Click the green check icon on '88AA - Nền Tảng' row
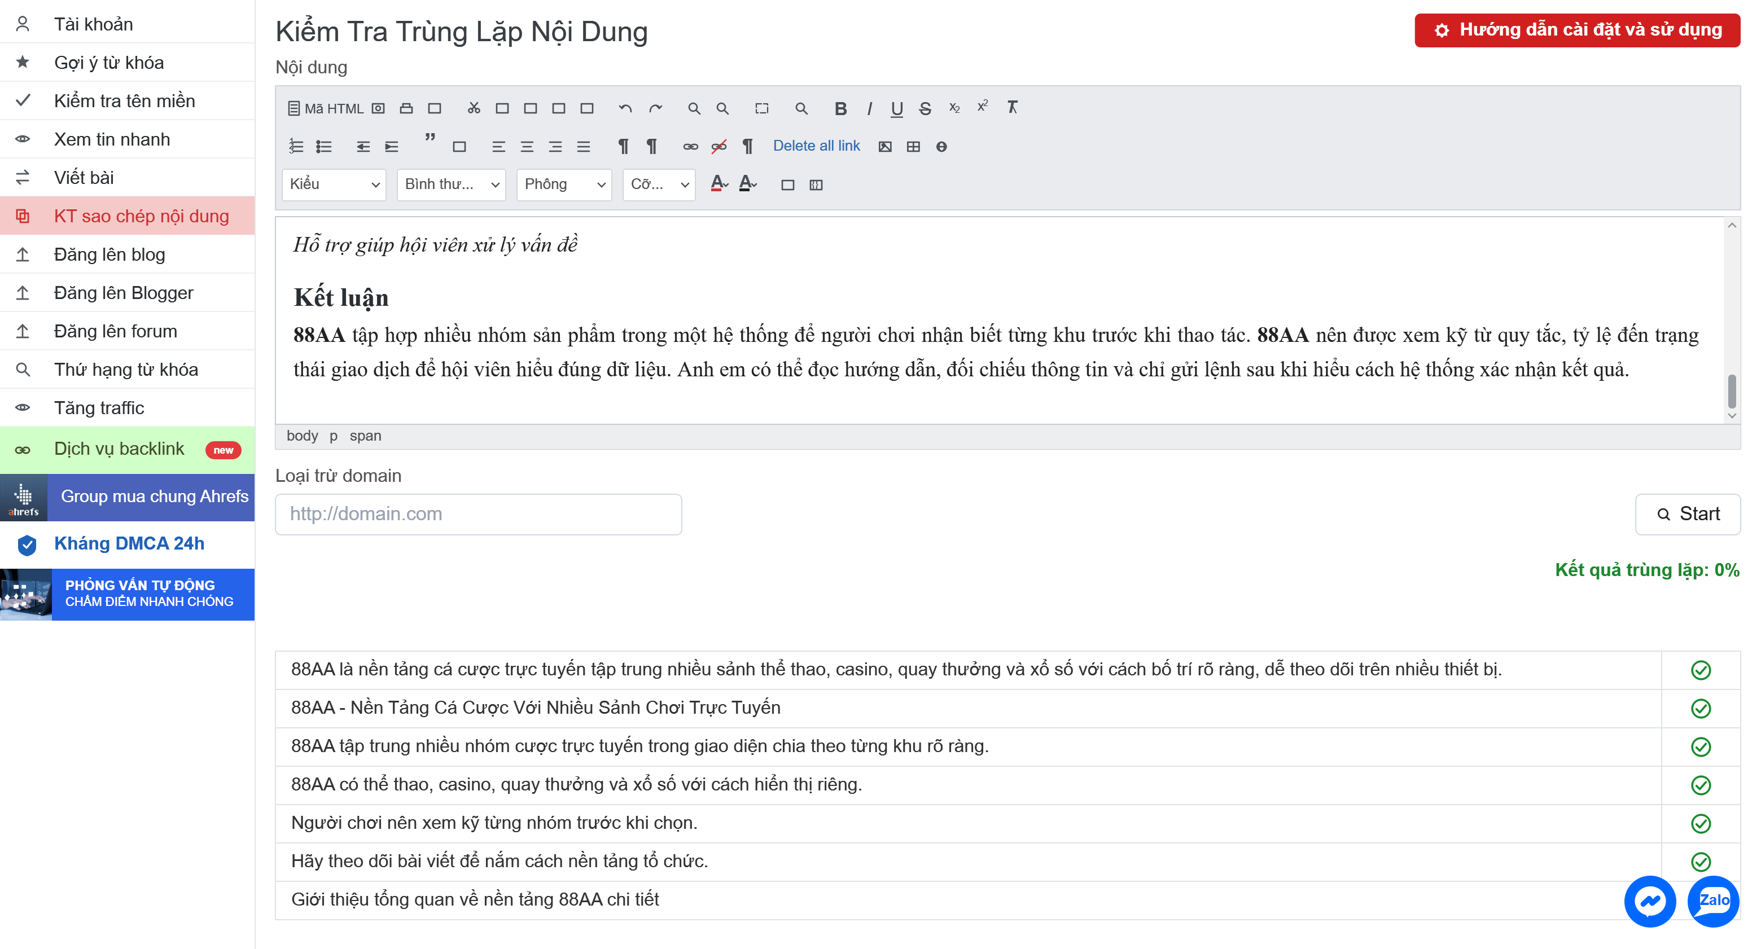The width and height of the screenshot is (1761, 949). tap(1701, 709)
